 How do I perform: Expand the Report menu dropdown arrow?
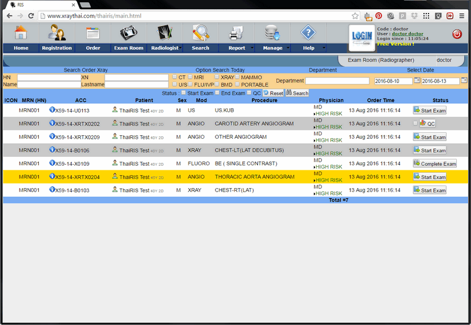click(x=252, y=48)
